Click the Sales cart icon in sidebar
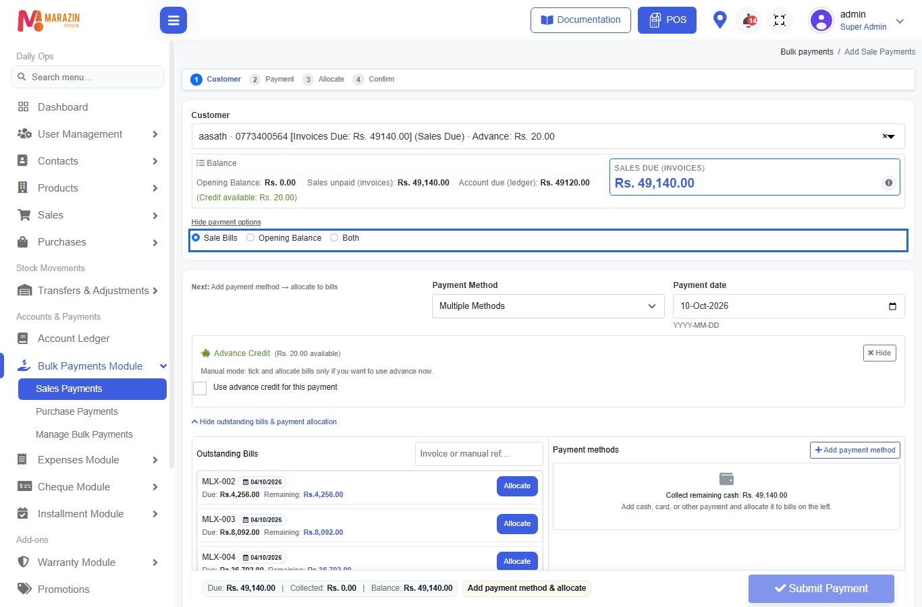Screen dimensions: 922x607 pyautogui.click(x=24, y=215)
